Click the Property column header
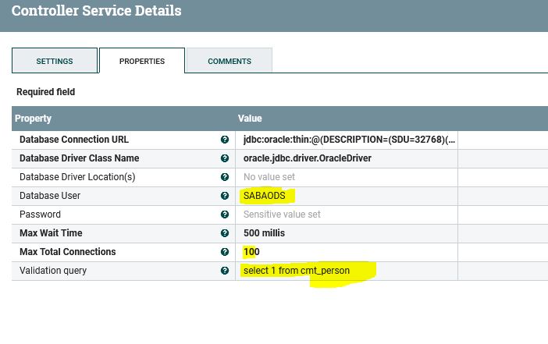 click(35, 119)
